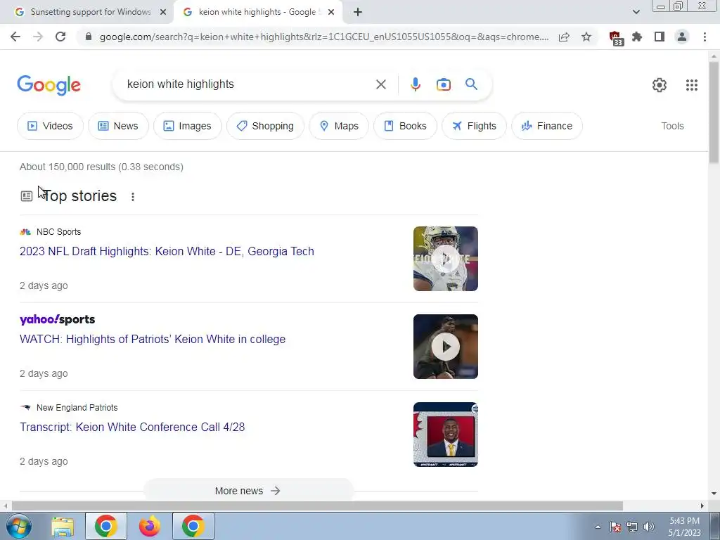Open the volume speaker tray icon
The image size is (720, 540).
point(649,527)
